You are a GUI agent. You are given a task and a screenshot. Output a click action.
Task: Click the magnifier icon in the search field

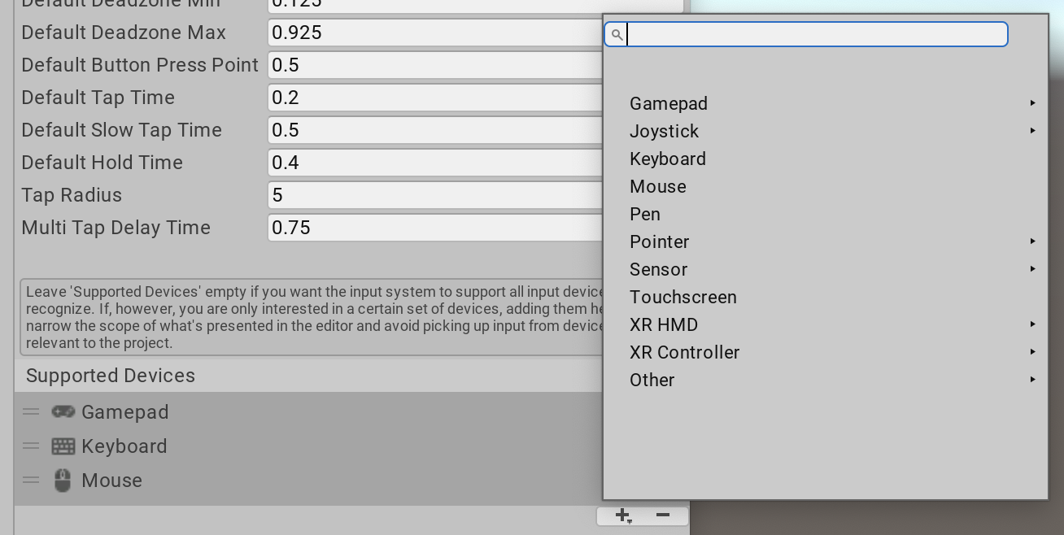[x=617, y=34]
